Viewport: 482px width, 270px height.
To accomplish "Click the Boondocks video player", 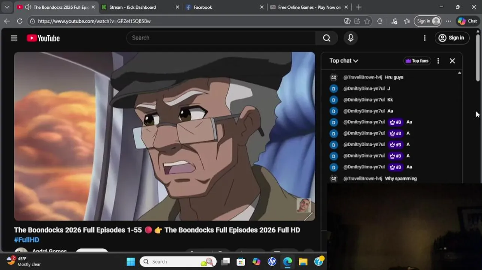I will 164,136.
